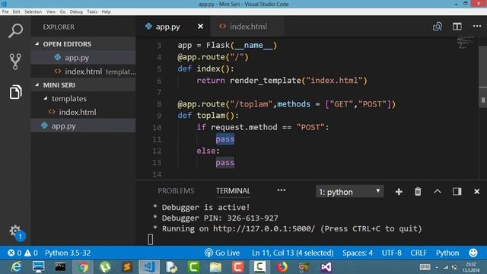Click line number 8 in gutter
Viewport: 487px width, 274px height.
[x=159, y=104]
